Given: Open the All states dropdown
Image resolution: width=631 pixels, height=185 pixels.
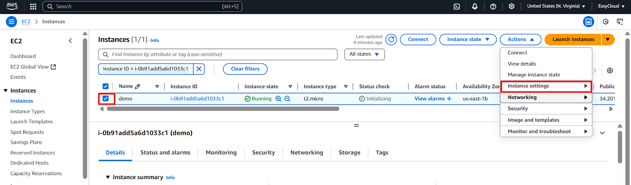Looking at the screenshot, I should 364,54.
